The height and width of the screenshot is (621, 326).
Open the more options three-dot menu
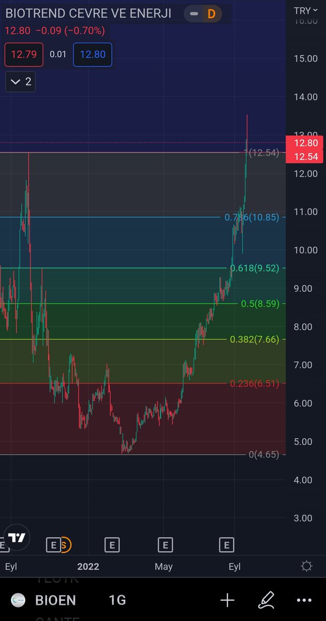coord(305,600)
